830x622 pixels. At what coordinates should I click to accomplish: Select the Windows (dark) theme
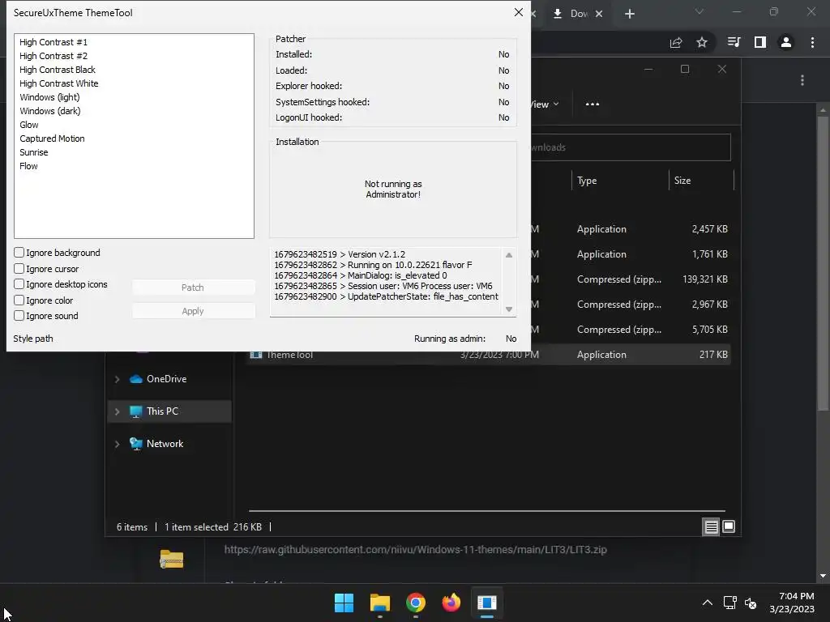coord(50,111)
